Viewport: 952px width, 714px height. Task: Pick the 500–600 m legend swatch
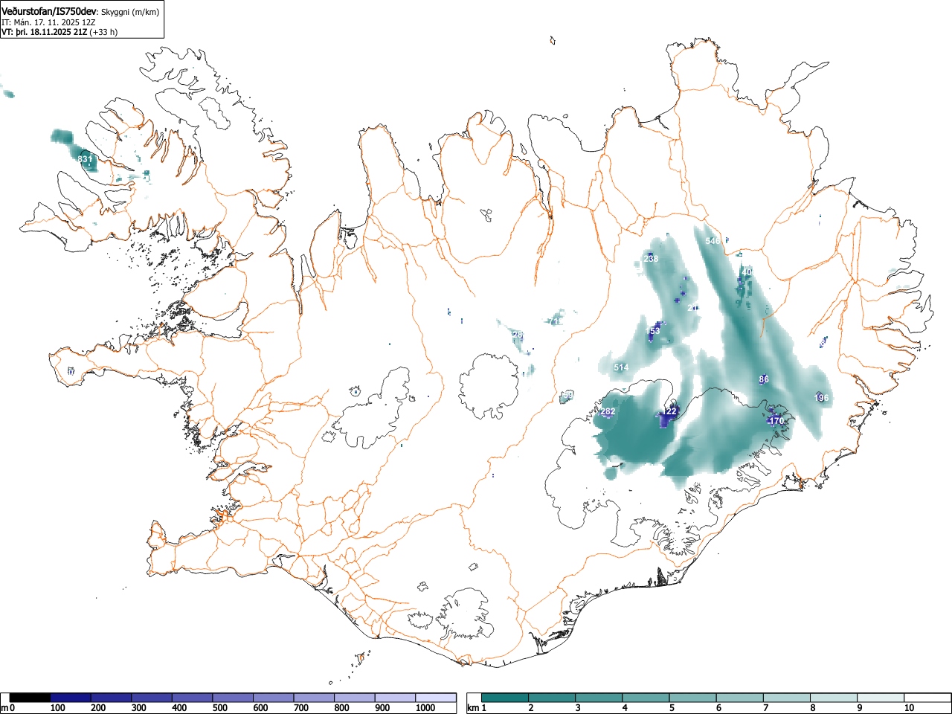(233, 698)
